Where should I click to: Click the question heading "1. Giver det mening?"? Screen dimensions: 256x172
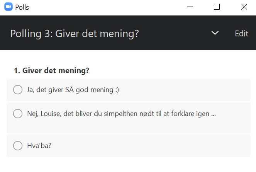[x=52, y=70]
